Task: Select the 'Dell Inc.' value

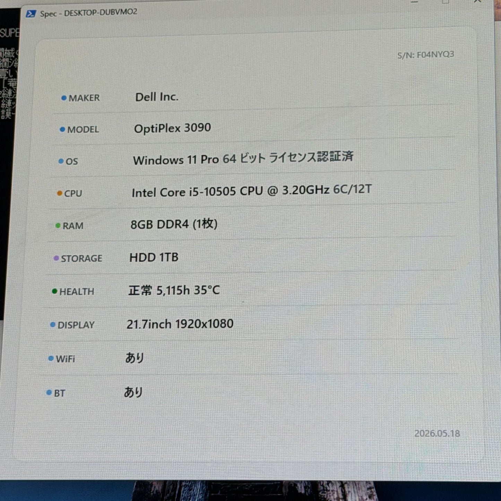Action: coord(157,97)
